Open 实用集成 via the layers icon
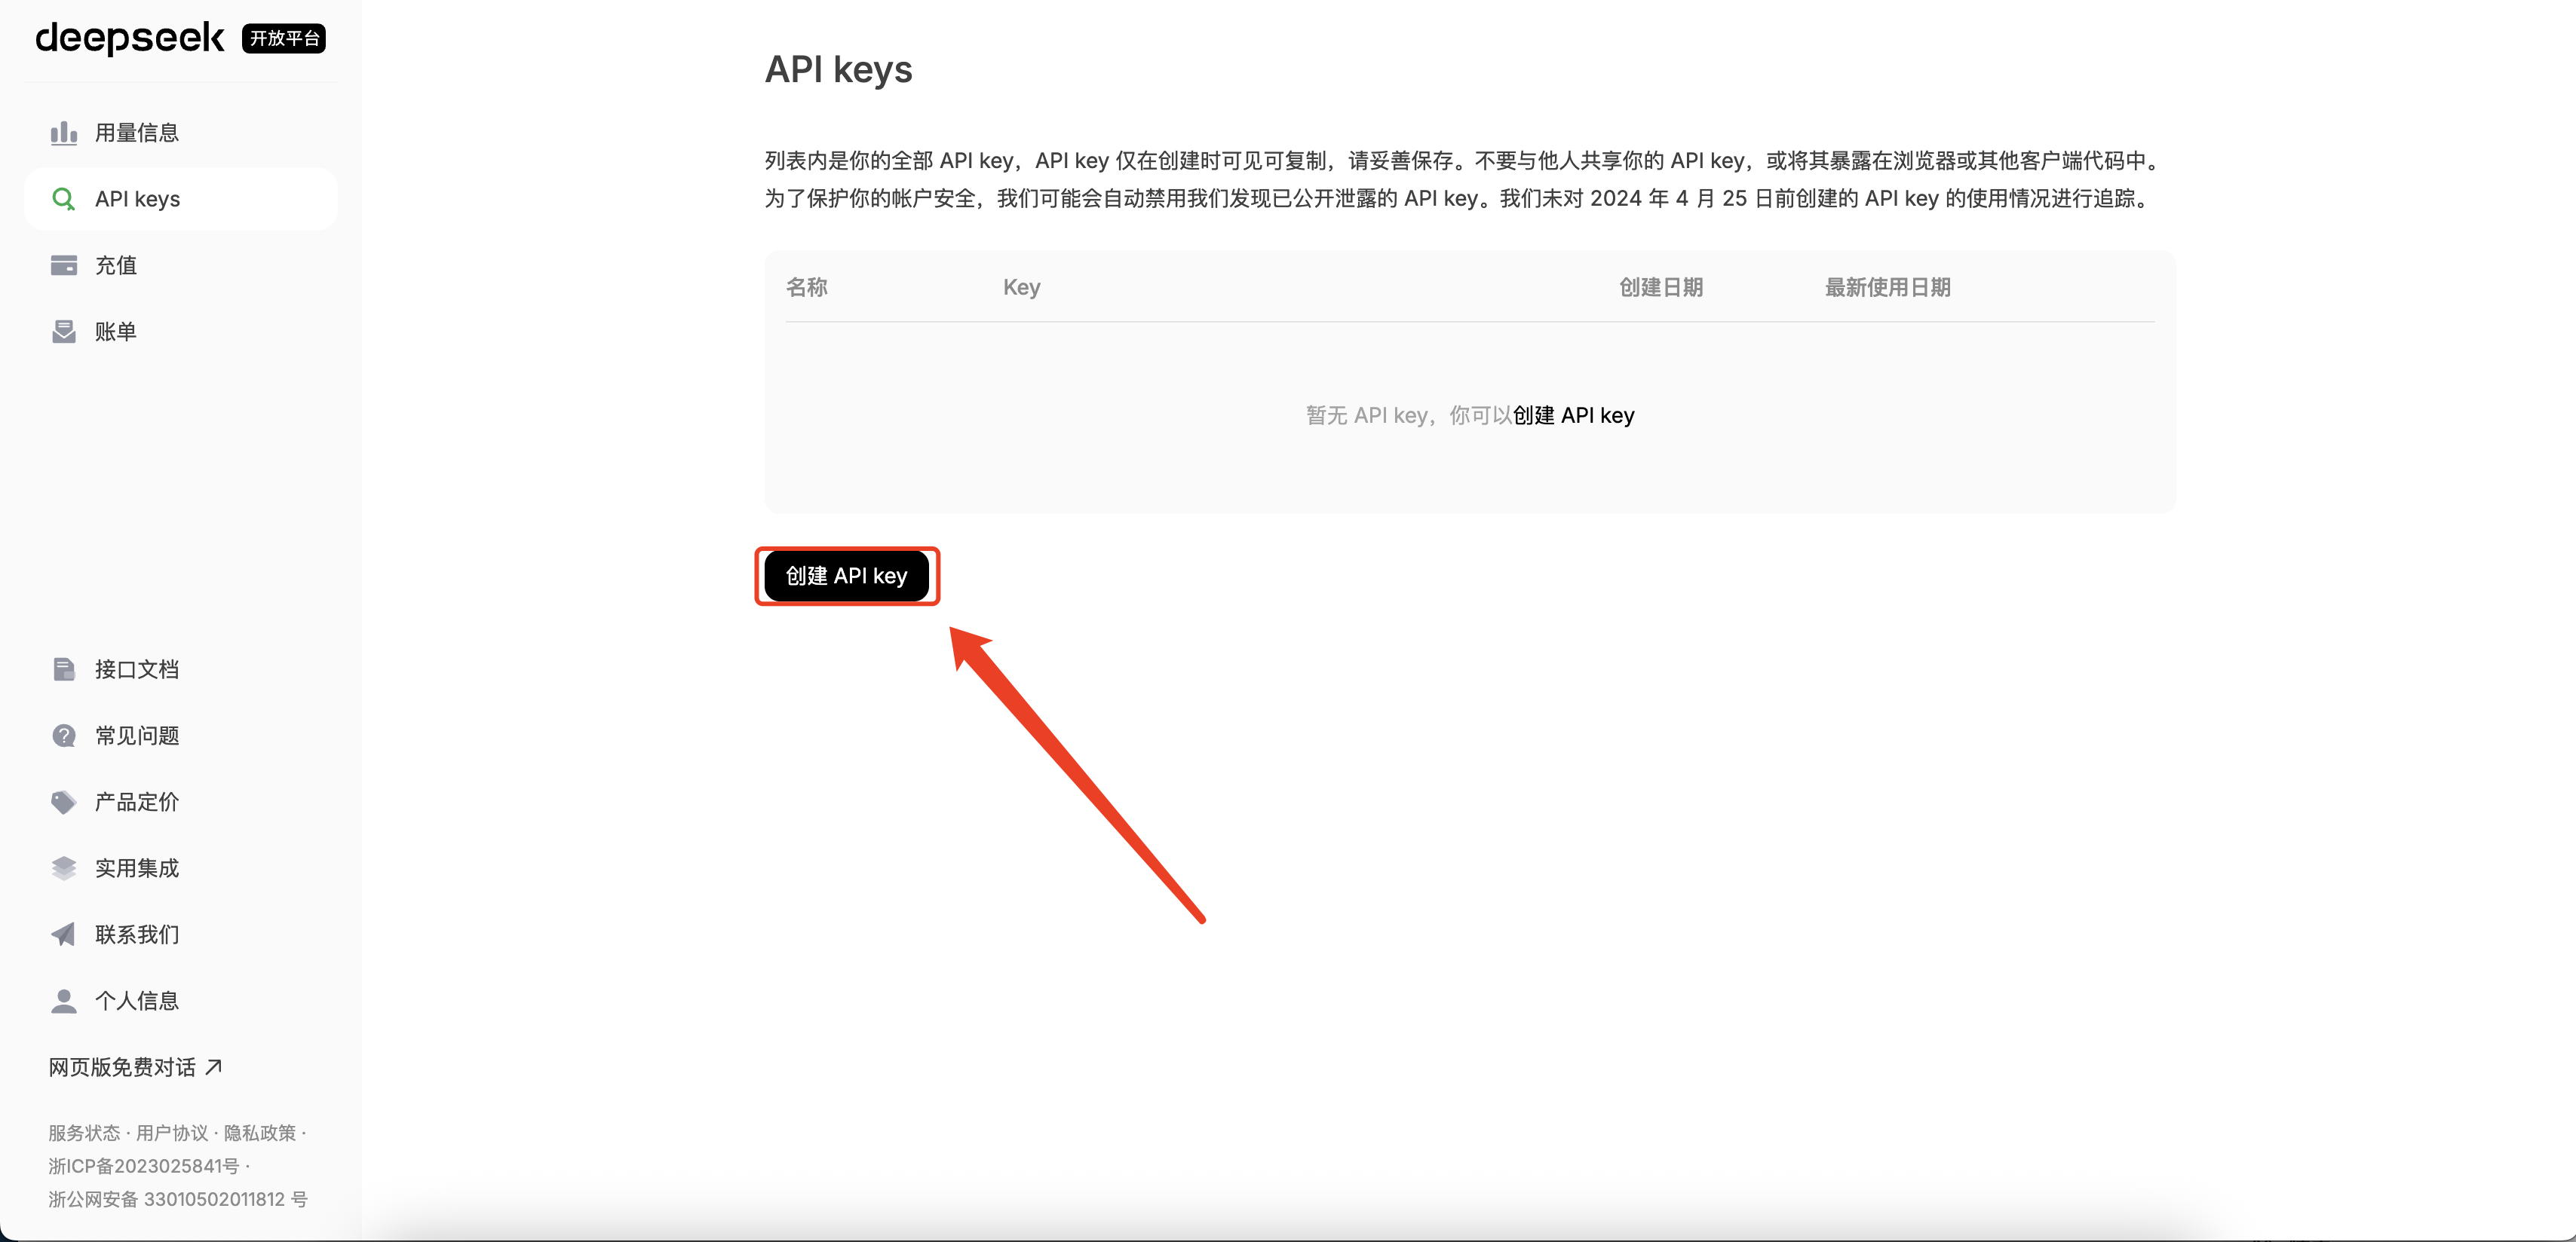Screen dimensions: 2576x1242 coord(63,867)
